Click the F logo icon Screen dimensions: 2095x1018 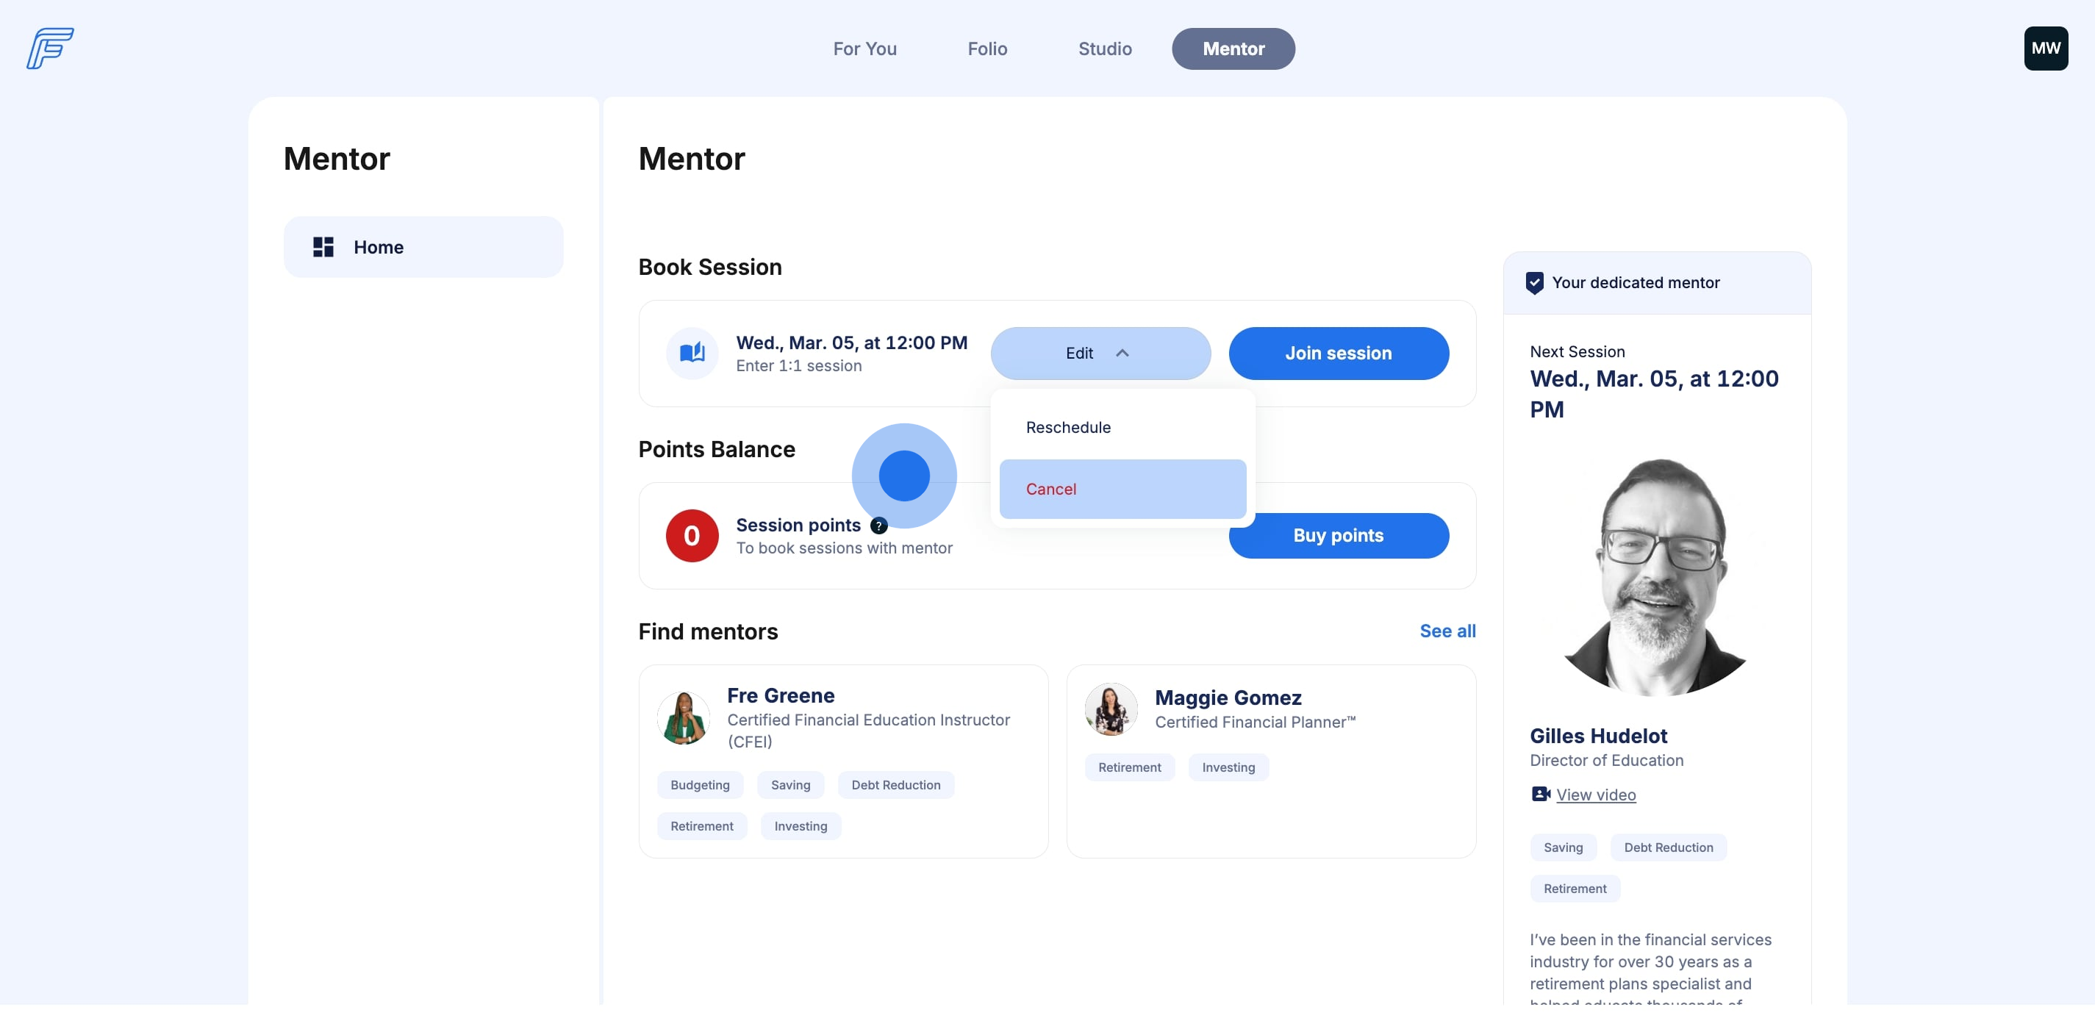point(51,49)
